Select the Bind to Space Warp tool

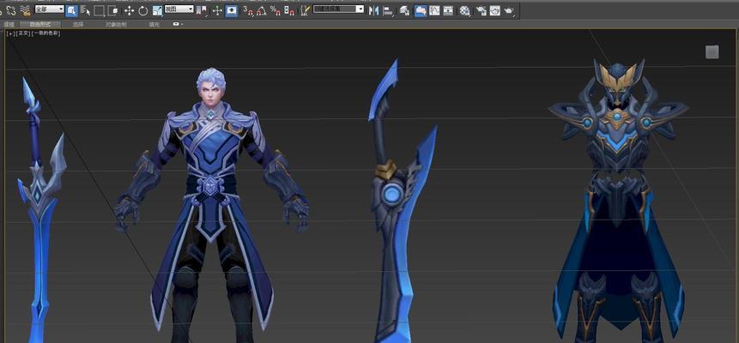coord(25,10)
